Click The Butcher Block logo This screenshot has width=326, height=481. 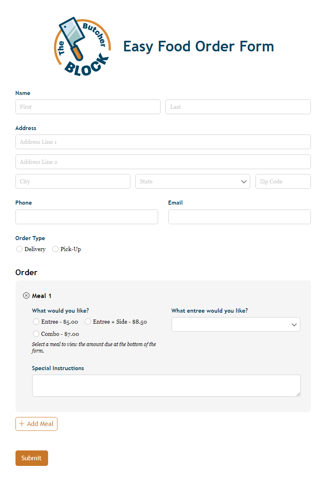(x=82, y=46)
